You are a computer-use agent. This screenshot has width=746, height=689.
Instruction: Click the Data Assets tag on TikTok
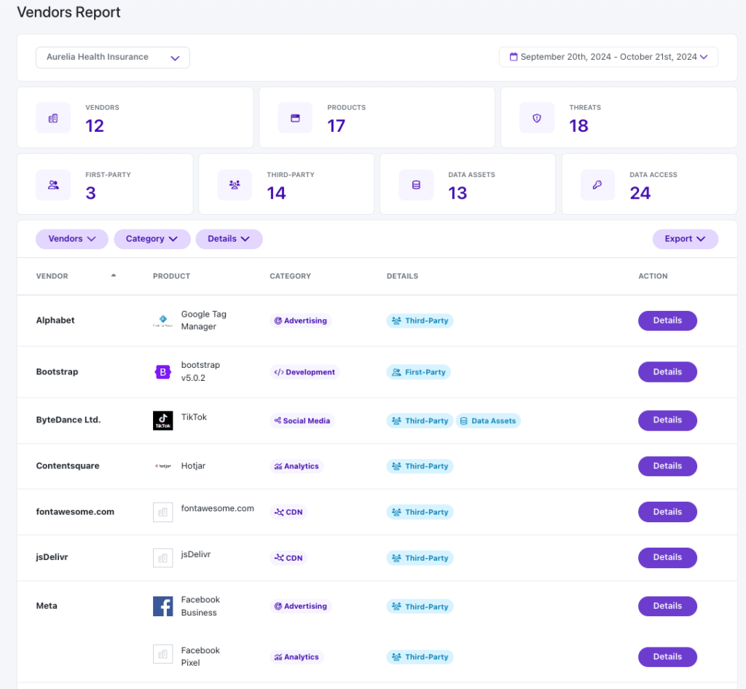[488, 421]
